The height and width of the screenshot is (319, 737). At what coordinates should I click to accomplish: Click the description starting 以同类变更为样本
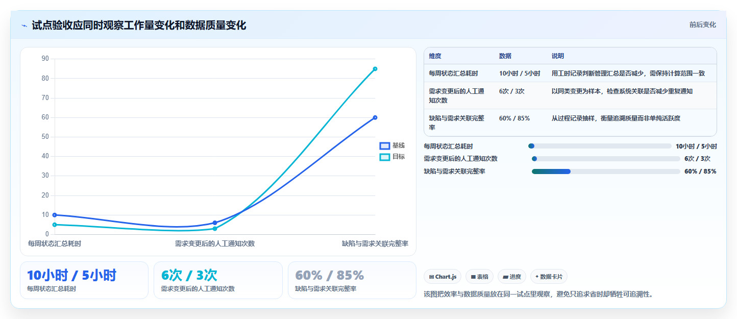click(622, 91)
